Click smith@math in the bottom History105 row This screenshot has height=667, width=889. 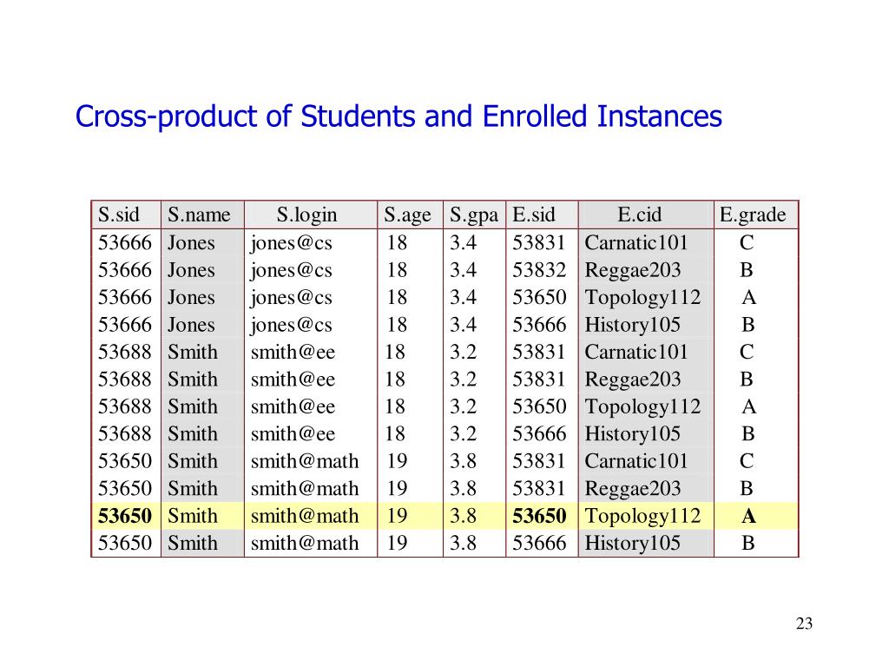[x=305, y=543]
